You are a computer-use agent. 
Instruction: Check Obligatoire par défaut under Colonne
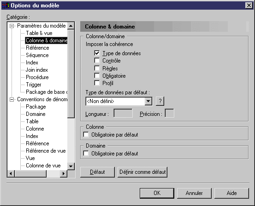(x=86, y=134)
